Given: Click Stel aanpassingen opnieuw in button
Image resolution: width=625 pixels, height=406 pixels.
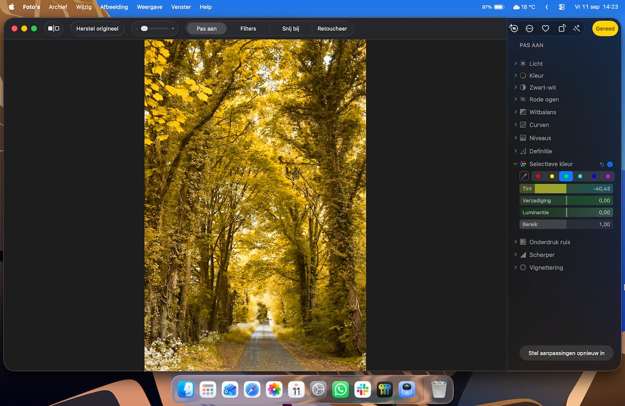Looking at the screenshot, I should 567,353.
